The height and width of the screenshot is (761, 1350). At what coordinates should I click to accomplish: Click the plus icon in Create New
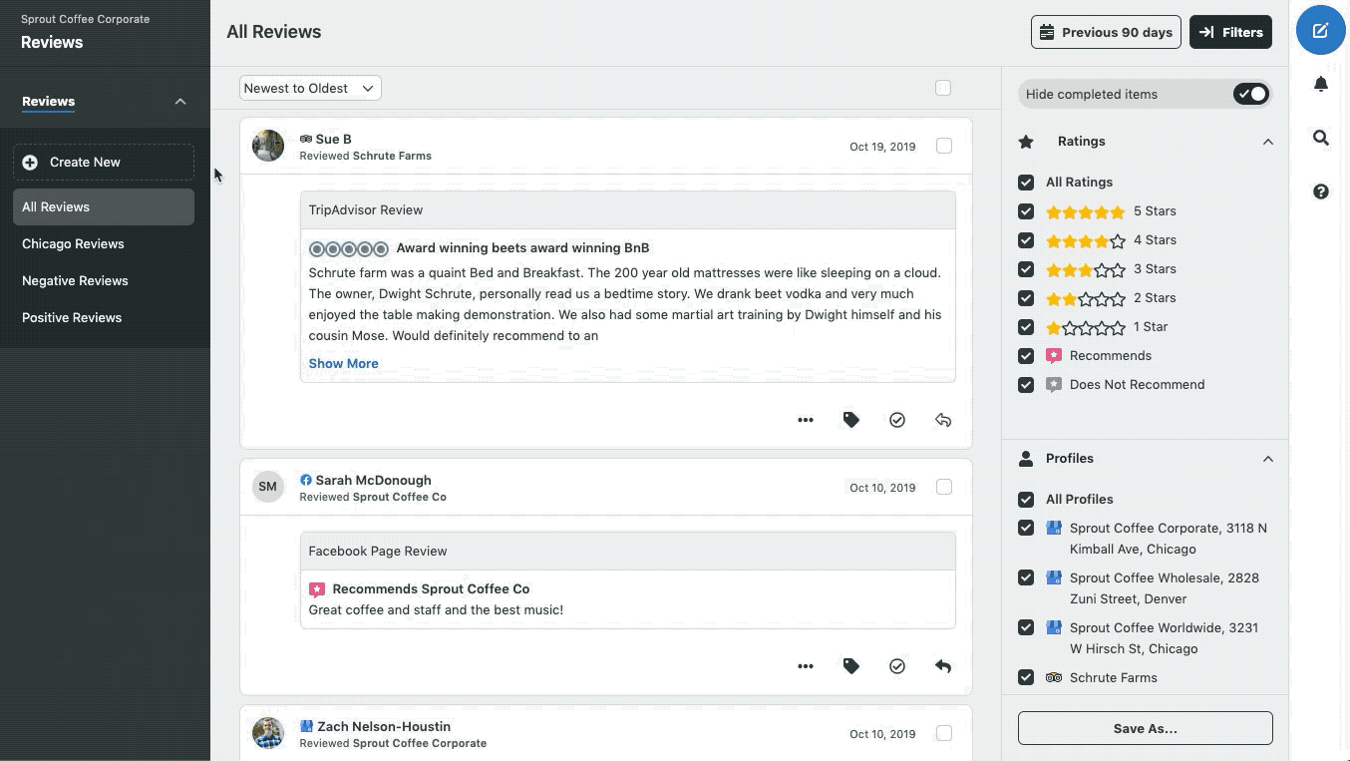point(30,162)
